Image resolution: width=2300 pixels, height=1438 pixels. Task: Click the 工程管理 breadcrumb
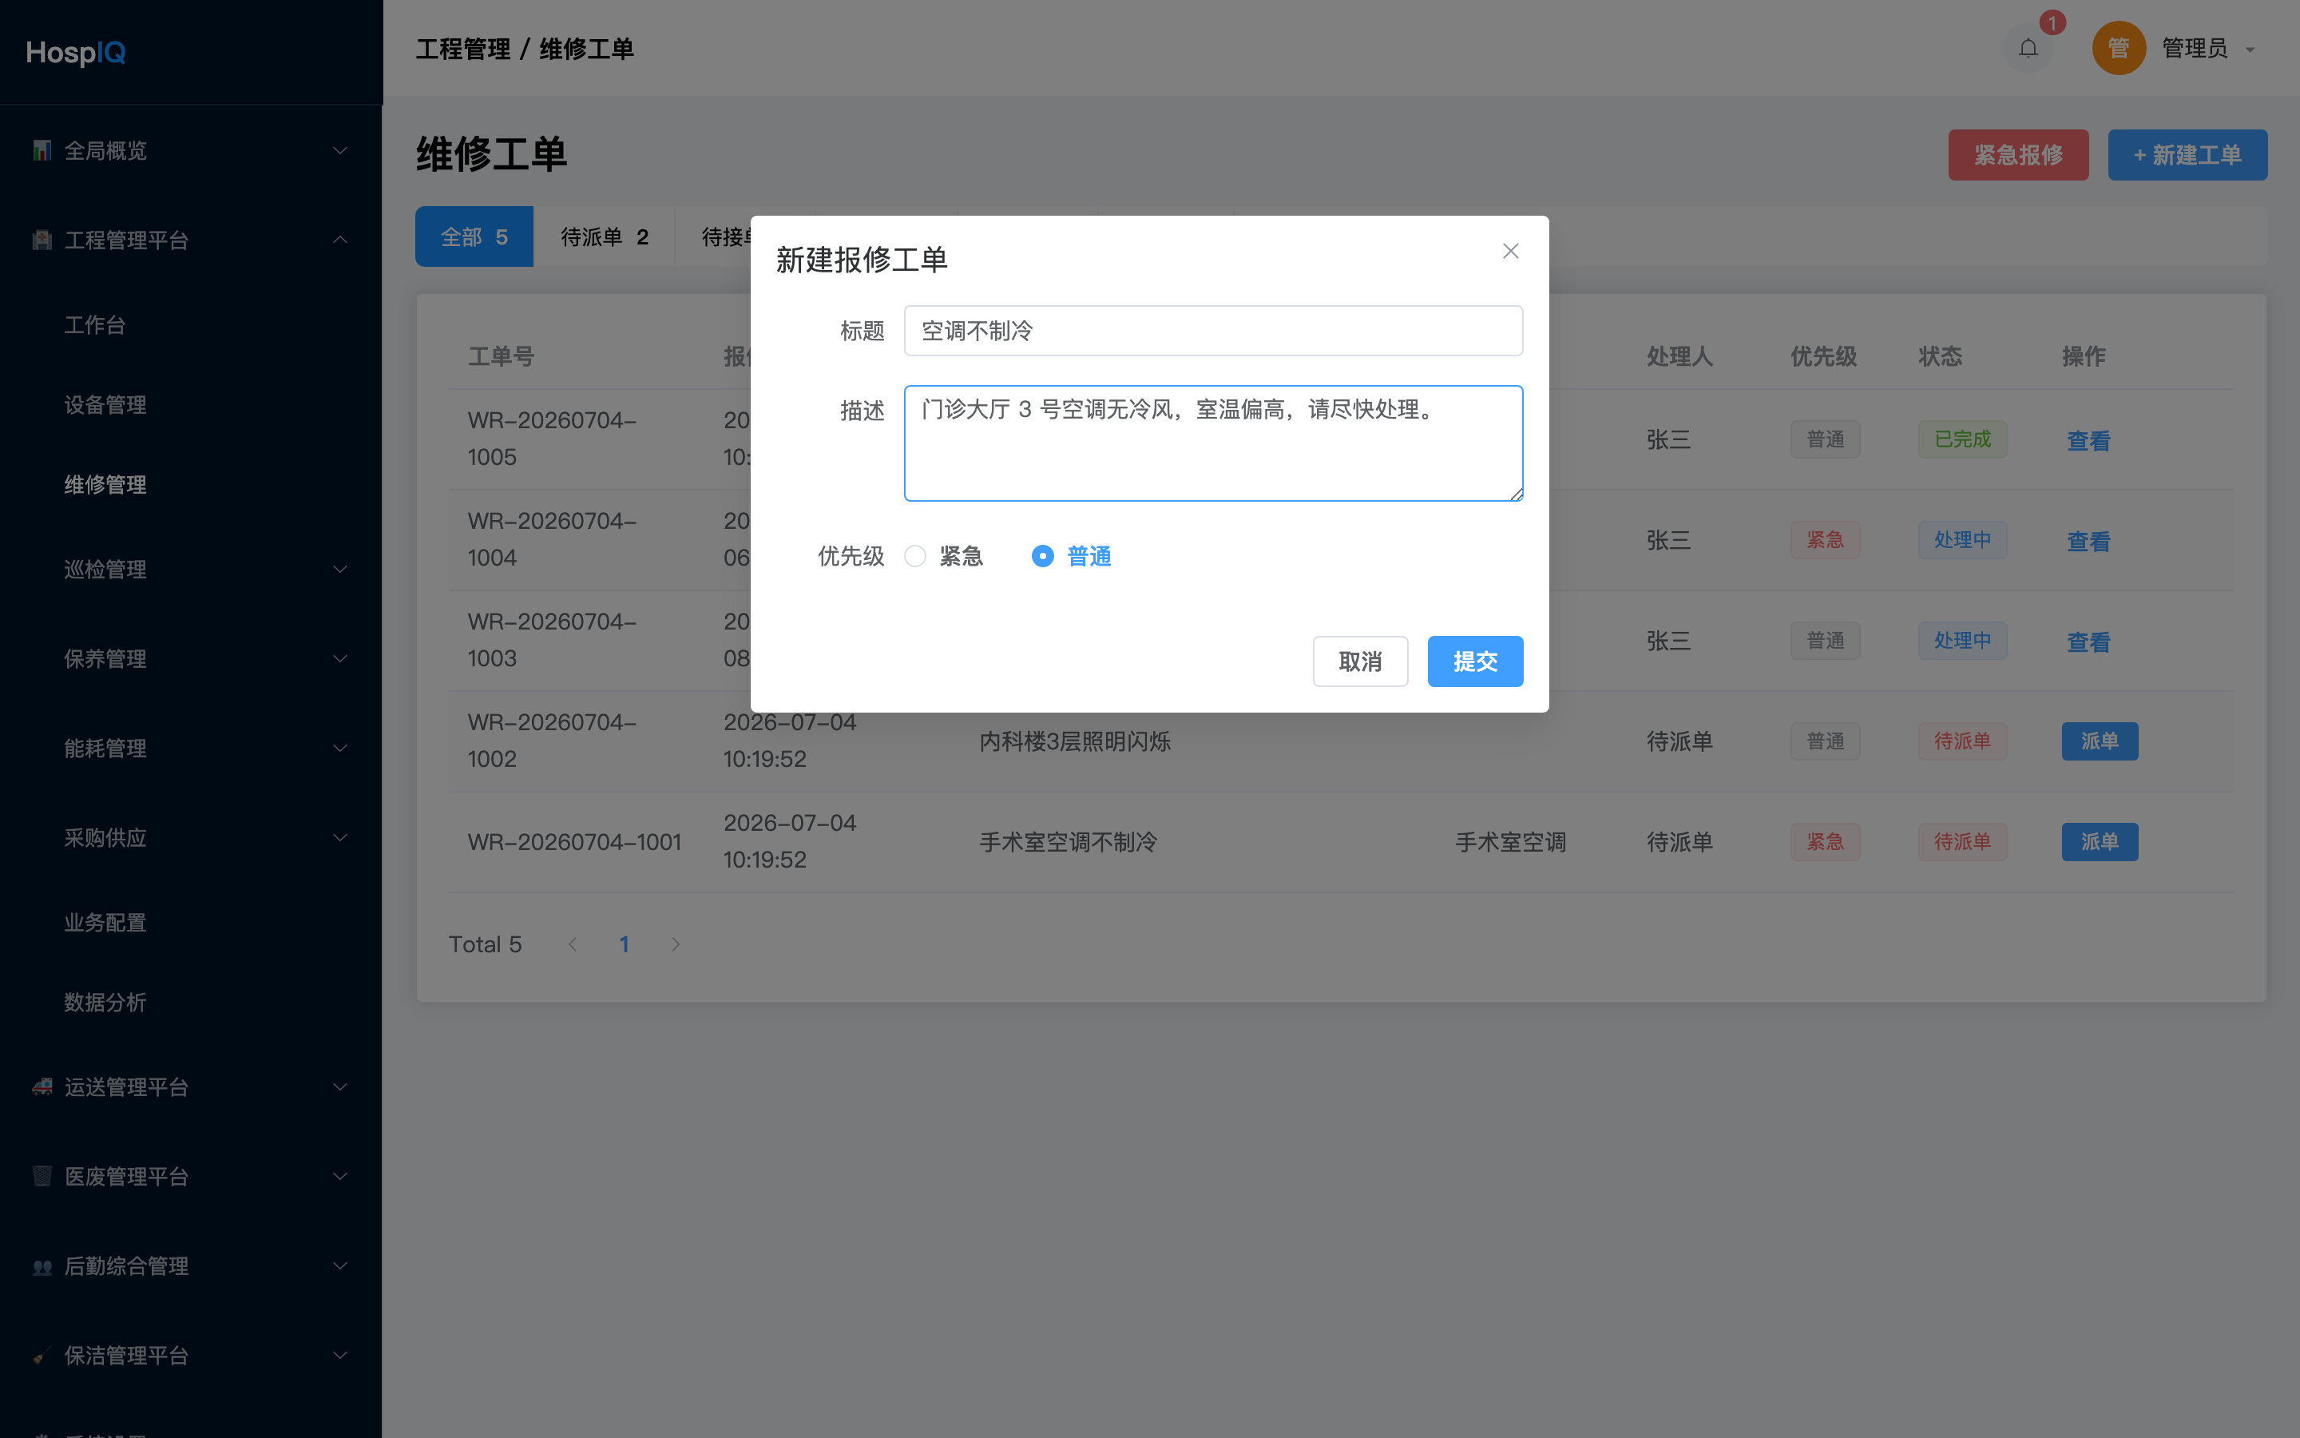pyautogui.click(x=463, y=49)
